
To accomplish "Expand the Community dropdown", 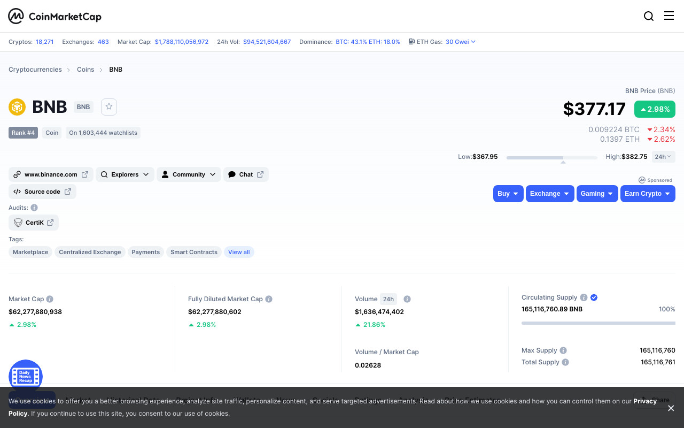I will click(x=189, y=174).
